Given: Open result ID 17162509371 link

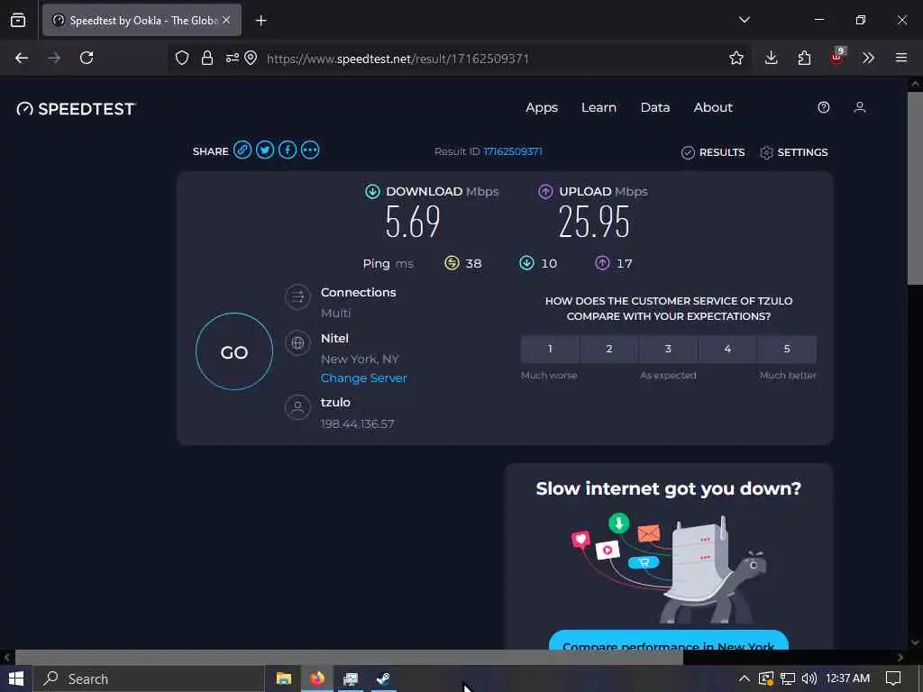Looking at the screenshot, I should (513, 151).
